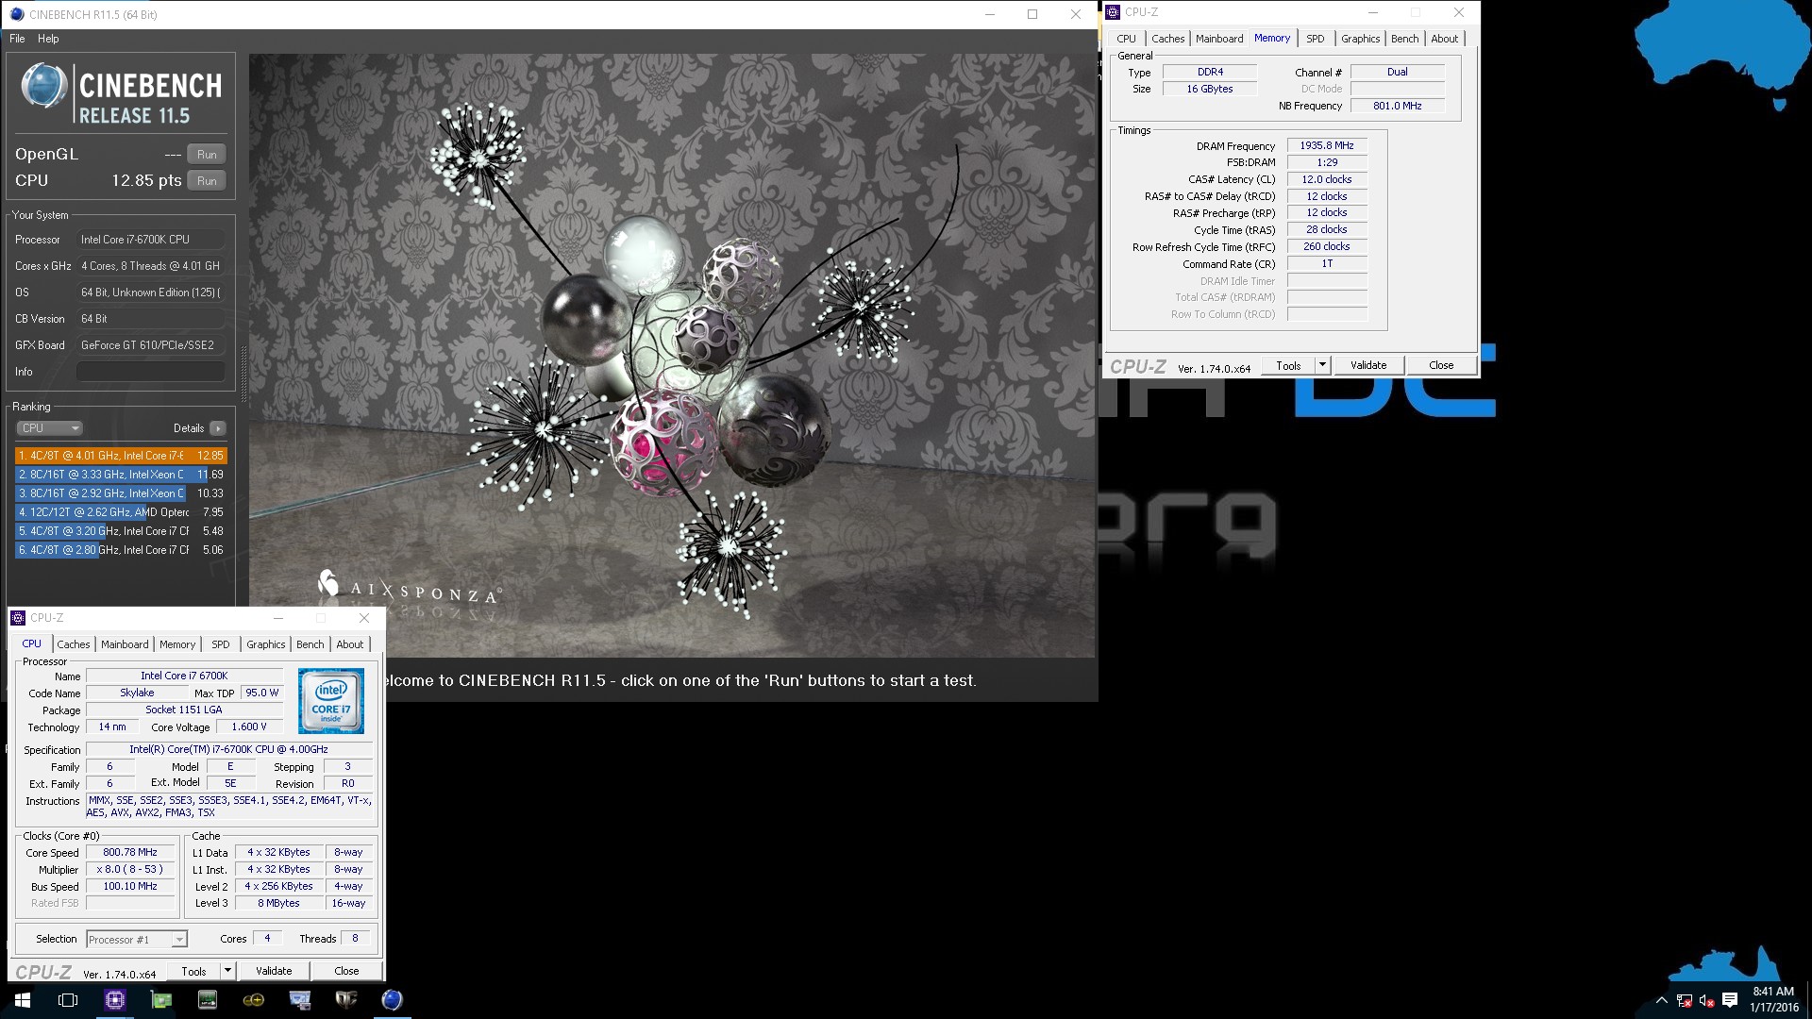Click Tools button in Memory CPU-Z window

[x=1289, y=365]
